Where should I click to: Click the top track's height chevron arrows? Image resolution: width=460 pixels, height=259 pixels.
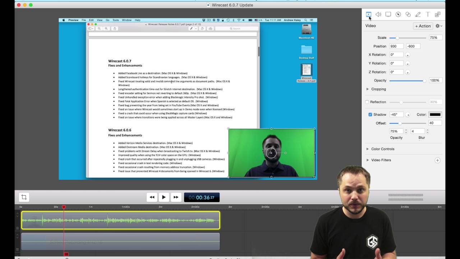pyautogui.click(x=17, y=215)
